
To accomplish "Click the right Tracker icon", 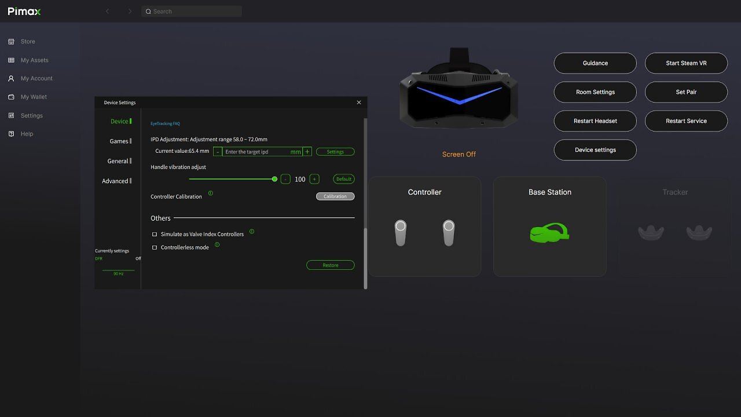I will click(699, 233).
